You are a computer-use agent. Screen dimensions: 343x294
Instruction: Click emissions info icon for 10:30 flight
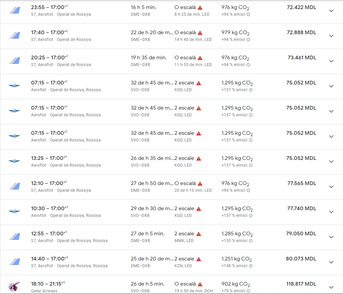pos(251,216)
